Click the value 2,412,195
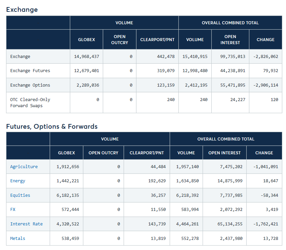The width and height of the screenshot is (286, 250). pyautogui.click(x=196, y=85)
